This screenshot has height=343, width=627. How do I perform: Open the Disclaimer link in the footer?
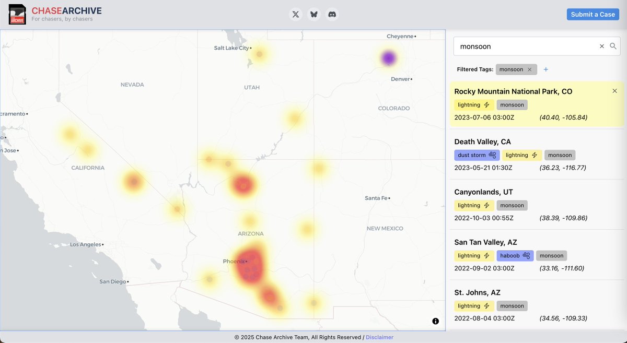click(379, 337)
